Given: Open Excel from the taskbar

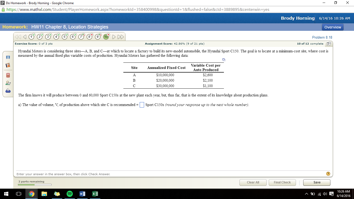Looking at the screenshot, I should (95, 194).
